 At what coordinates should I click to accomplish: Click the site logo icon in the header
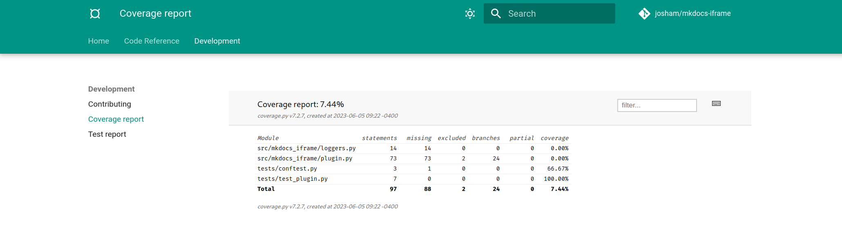pyautogui.click(x=95, y=13)
